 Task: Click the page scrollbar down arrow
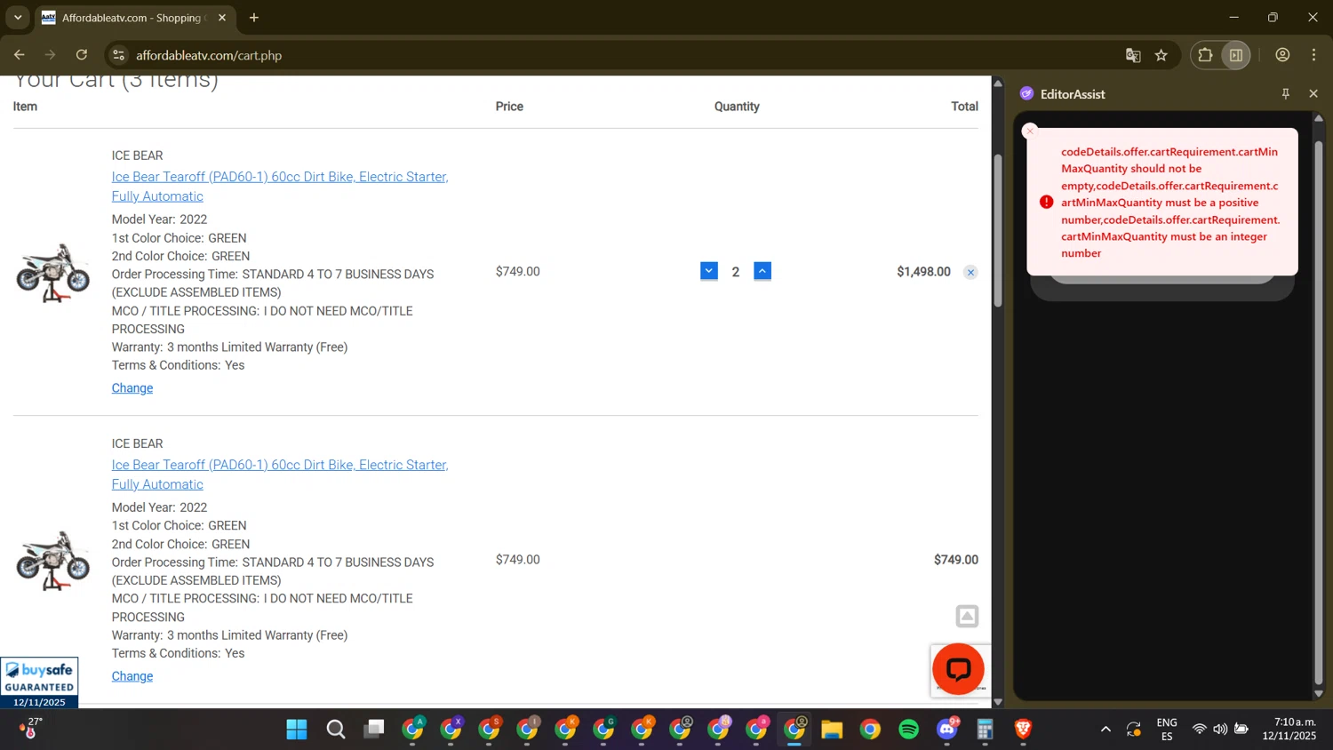998,702
